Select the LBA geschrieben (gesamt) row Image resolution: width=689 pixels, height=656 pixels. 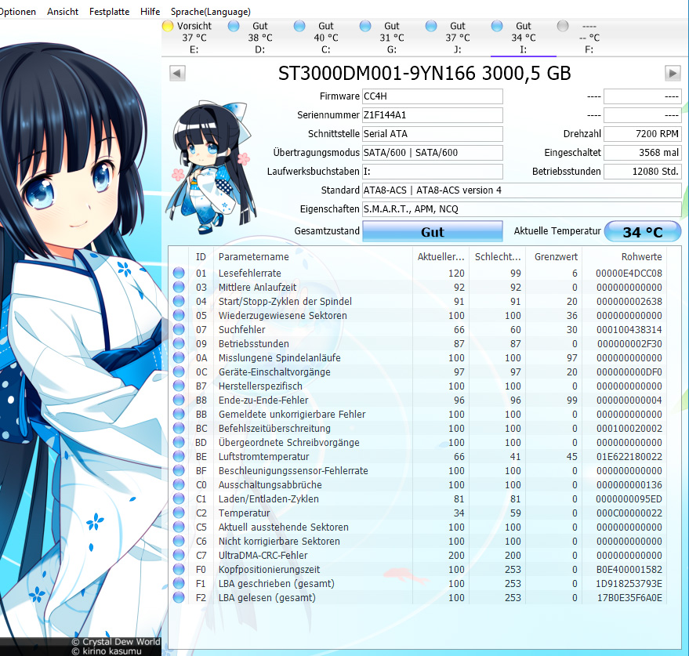coord(418,583)
